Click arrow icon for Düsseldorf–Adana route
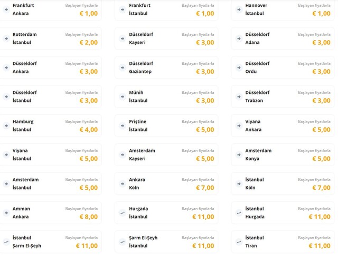The width and height of the screenshot is (338, 255). pos(239,39)
